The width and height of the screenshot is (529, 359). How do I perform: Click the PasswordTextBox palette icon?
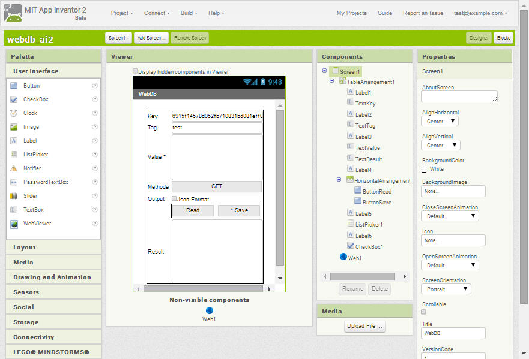pos(14,182)
